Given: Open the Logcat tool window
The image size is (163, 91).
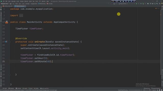Looking at the screenshot, I should (25, 88).
